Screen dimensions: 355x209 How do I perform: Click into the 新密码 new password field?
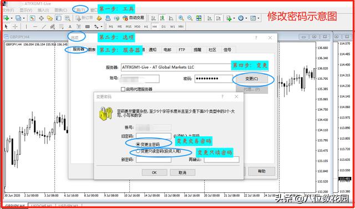tap(154, 160)
